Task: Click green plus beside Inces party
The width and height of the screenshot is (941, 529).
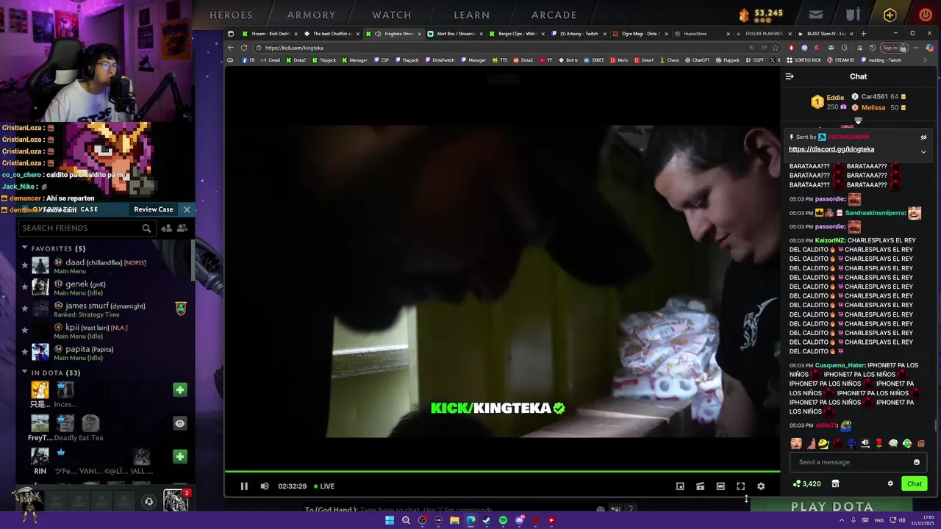Action: coord(180,389)
